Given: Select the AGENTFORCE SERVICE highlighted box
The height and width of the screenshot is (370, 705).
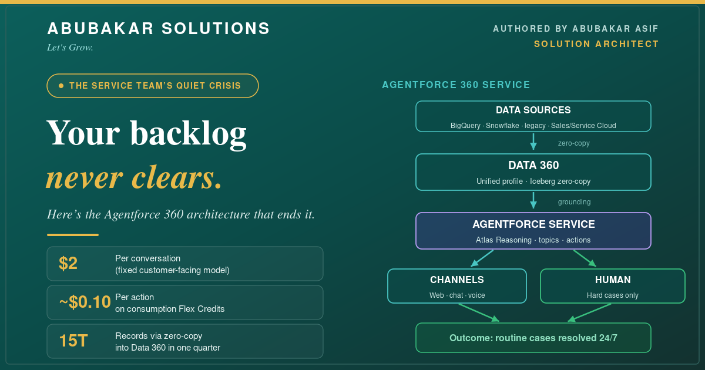Looking at the screenshot, I should (533, 231).
